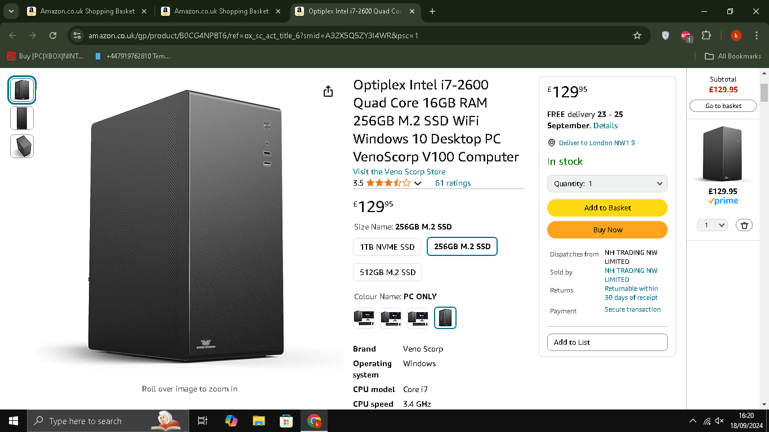Viewport: 769px width, 432px height.
Task: Click Add to List button
Action: 607,342
